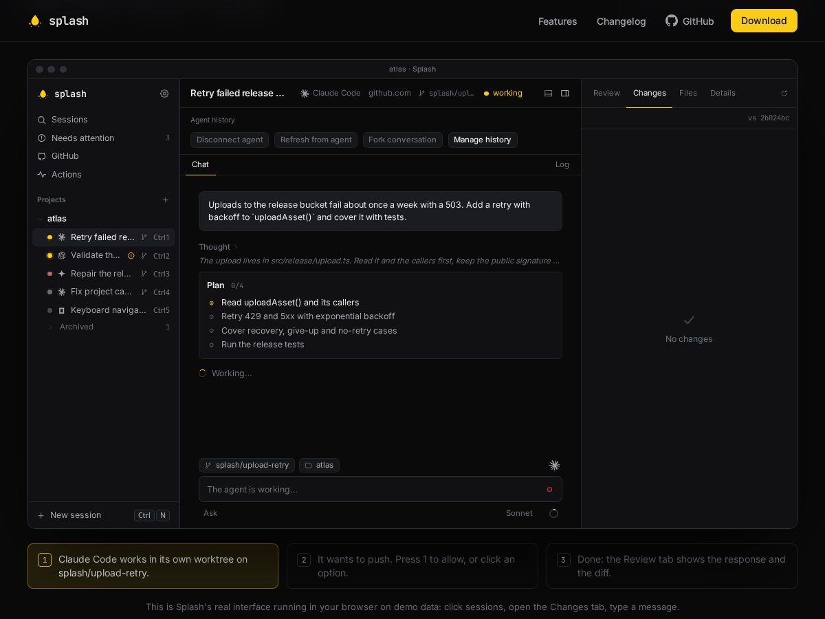Open the atlas folder chip
Screen dimensions: 825x619
click(319, 466)
